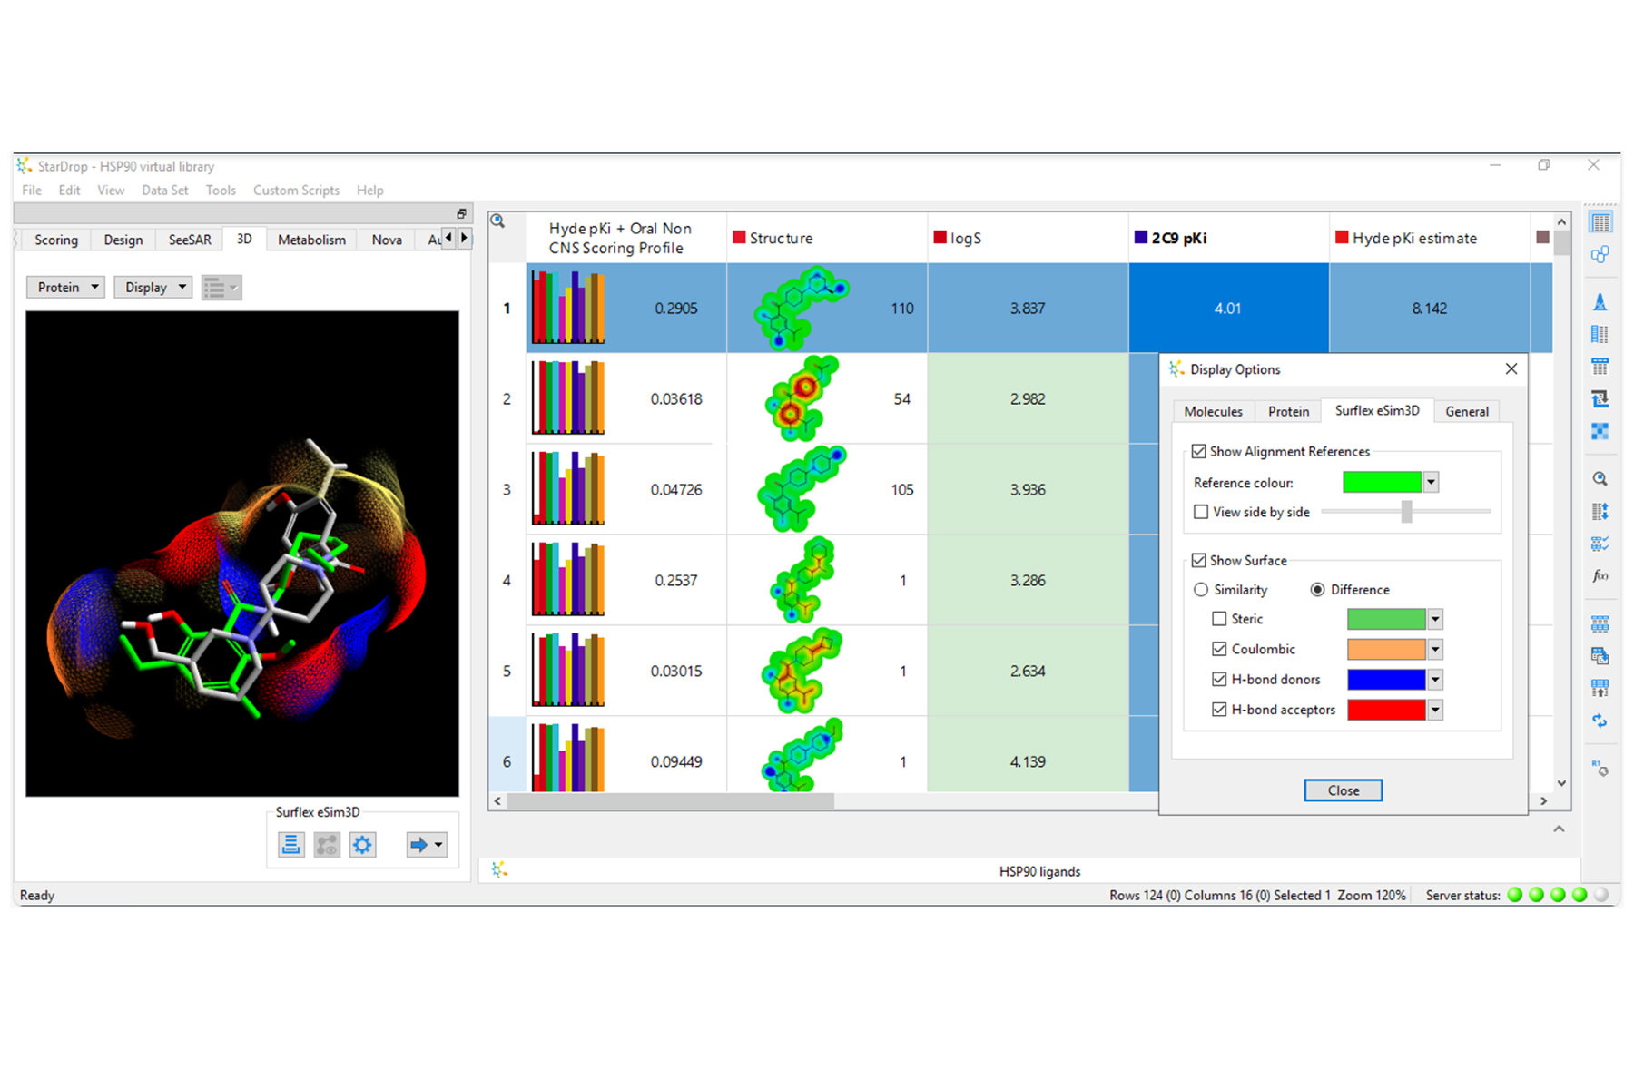Click the magnifier find icon in right toolbar
1634x1089 pixels.
coord(1600,479)
